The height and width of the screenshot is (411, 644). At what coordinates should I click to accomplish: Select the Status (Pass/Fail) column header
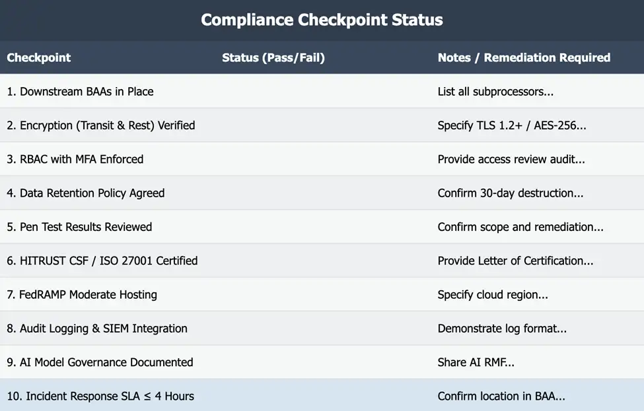pyautogui.click(x=273, y=57)
